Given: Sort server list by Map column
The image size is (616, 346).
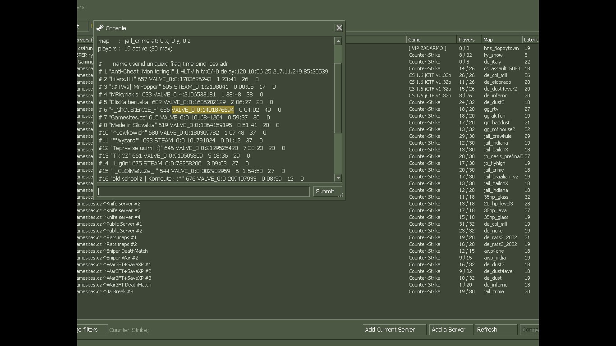Looking at the screenshot, I should coord(501,40).
